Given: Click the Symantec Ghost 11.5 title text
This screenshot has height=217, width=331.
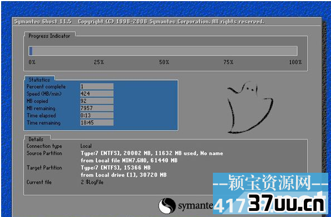Looking at the screenshot, I should (x=43, y=22).
